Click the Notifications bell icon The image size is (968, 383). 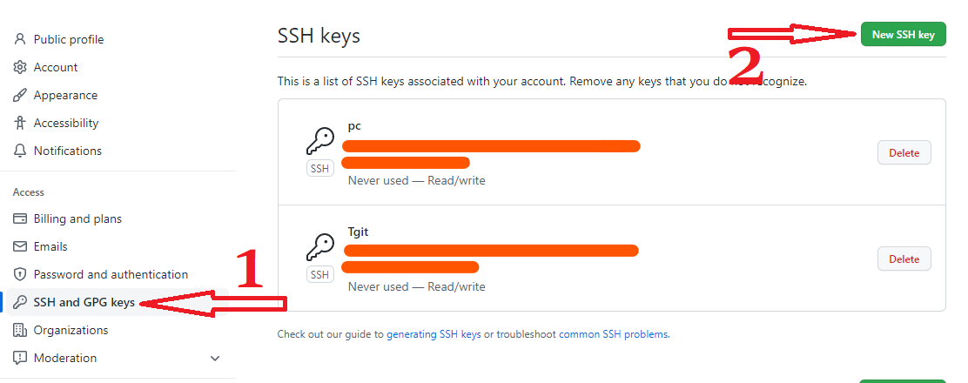coord(20,151)
